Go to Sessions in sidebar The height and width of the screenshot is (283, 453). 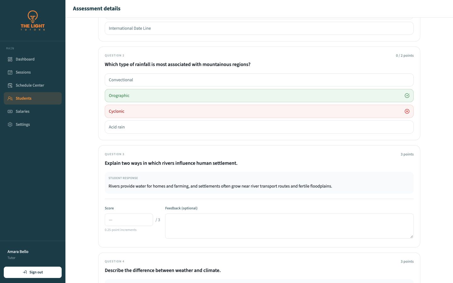pyautogui.click(x=33, y=72)
